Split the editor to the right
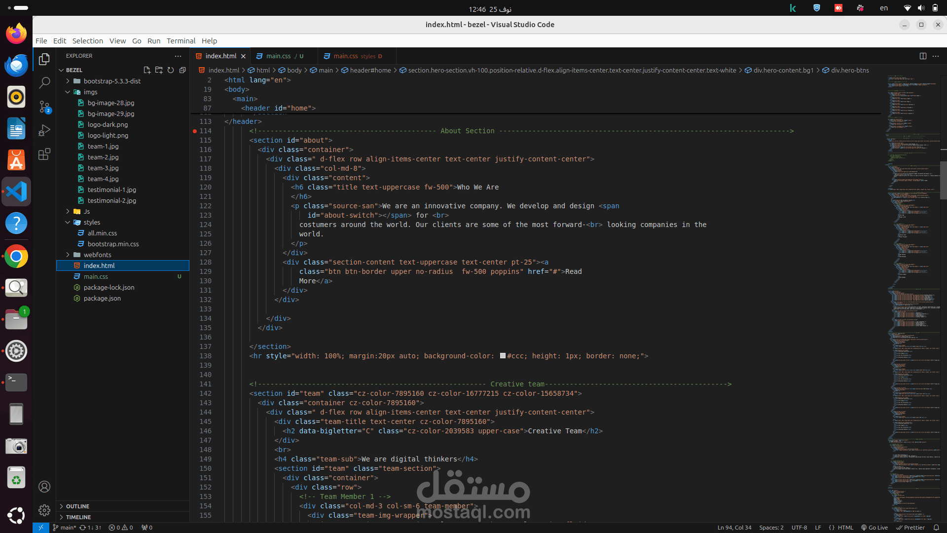Screen dimensions: 947x533 coord(923,56)
